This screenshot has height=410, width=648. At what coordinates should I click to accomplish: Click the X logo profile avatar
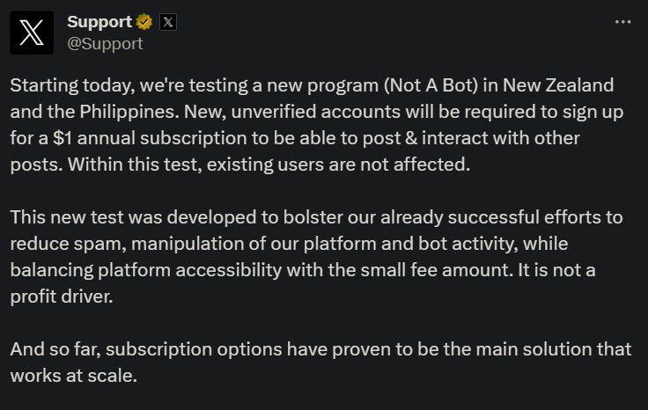(32, 32)
